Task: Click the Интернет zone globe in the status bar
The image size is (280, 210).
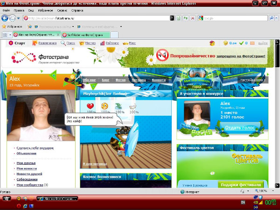Action: tap(182, 192)
